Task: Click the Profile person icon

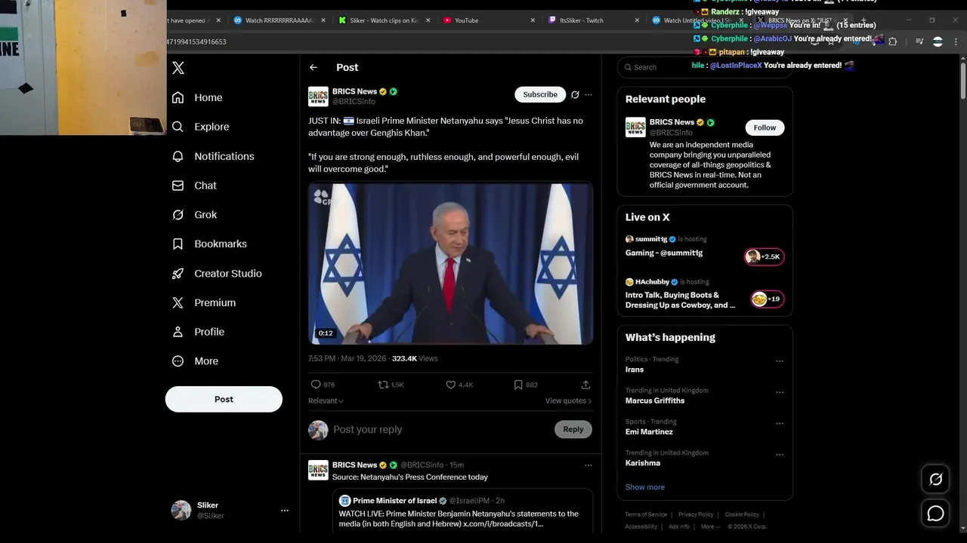Action: pos(178,332)
